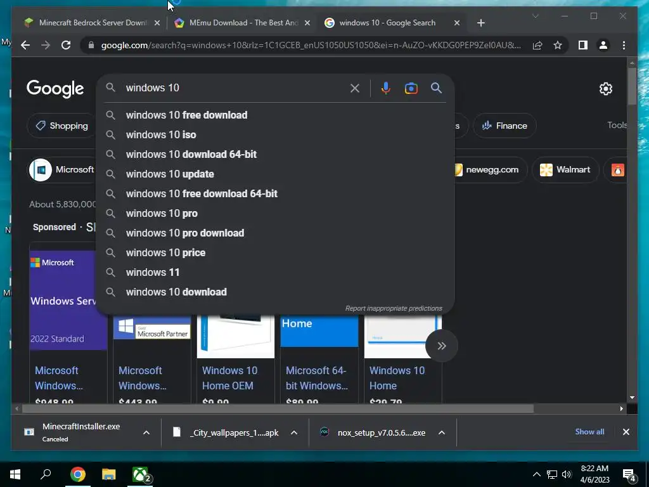Go back to the previous page

[x=25, y=45]
